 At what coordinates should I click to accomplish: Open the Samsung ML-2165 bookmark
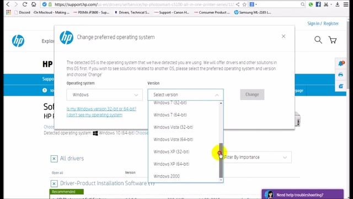tap(253, 12)
